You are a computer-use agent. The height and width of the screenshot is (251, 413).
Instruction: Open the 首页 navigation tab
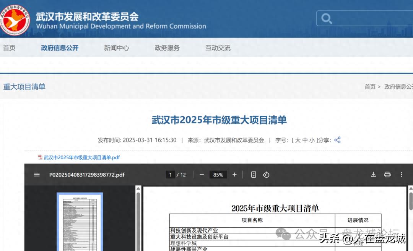(x=9, y=48)
